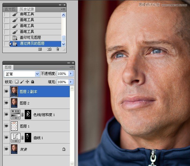This screenshot has width=190, height=166.
Task: Click the delete current state trash icon
Action: (x=57, y=49)
